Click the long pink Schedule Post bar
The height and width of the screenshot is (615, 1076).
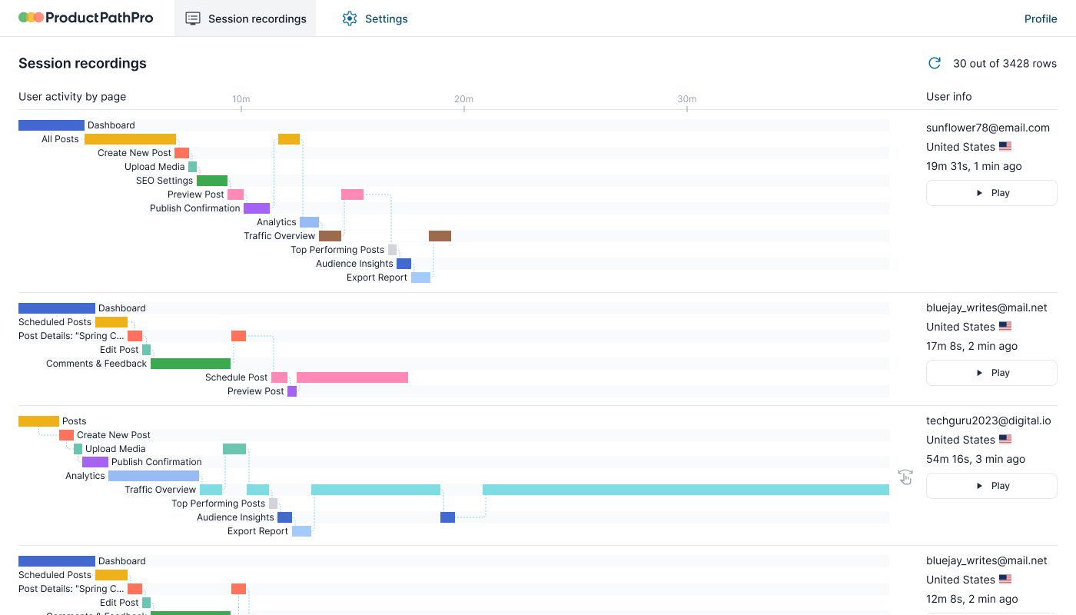click(x=352, y=377)
